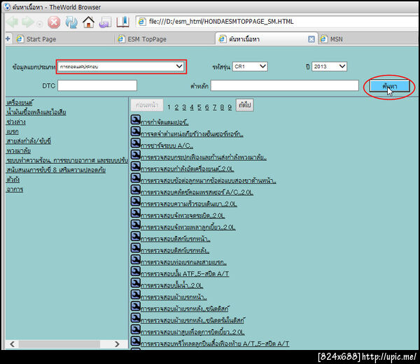This screenshot has width=420, height=364.
Task: Open the ช่วงล่าง category link
Action: point(16,122)
